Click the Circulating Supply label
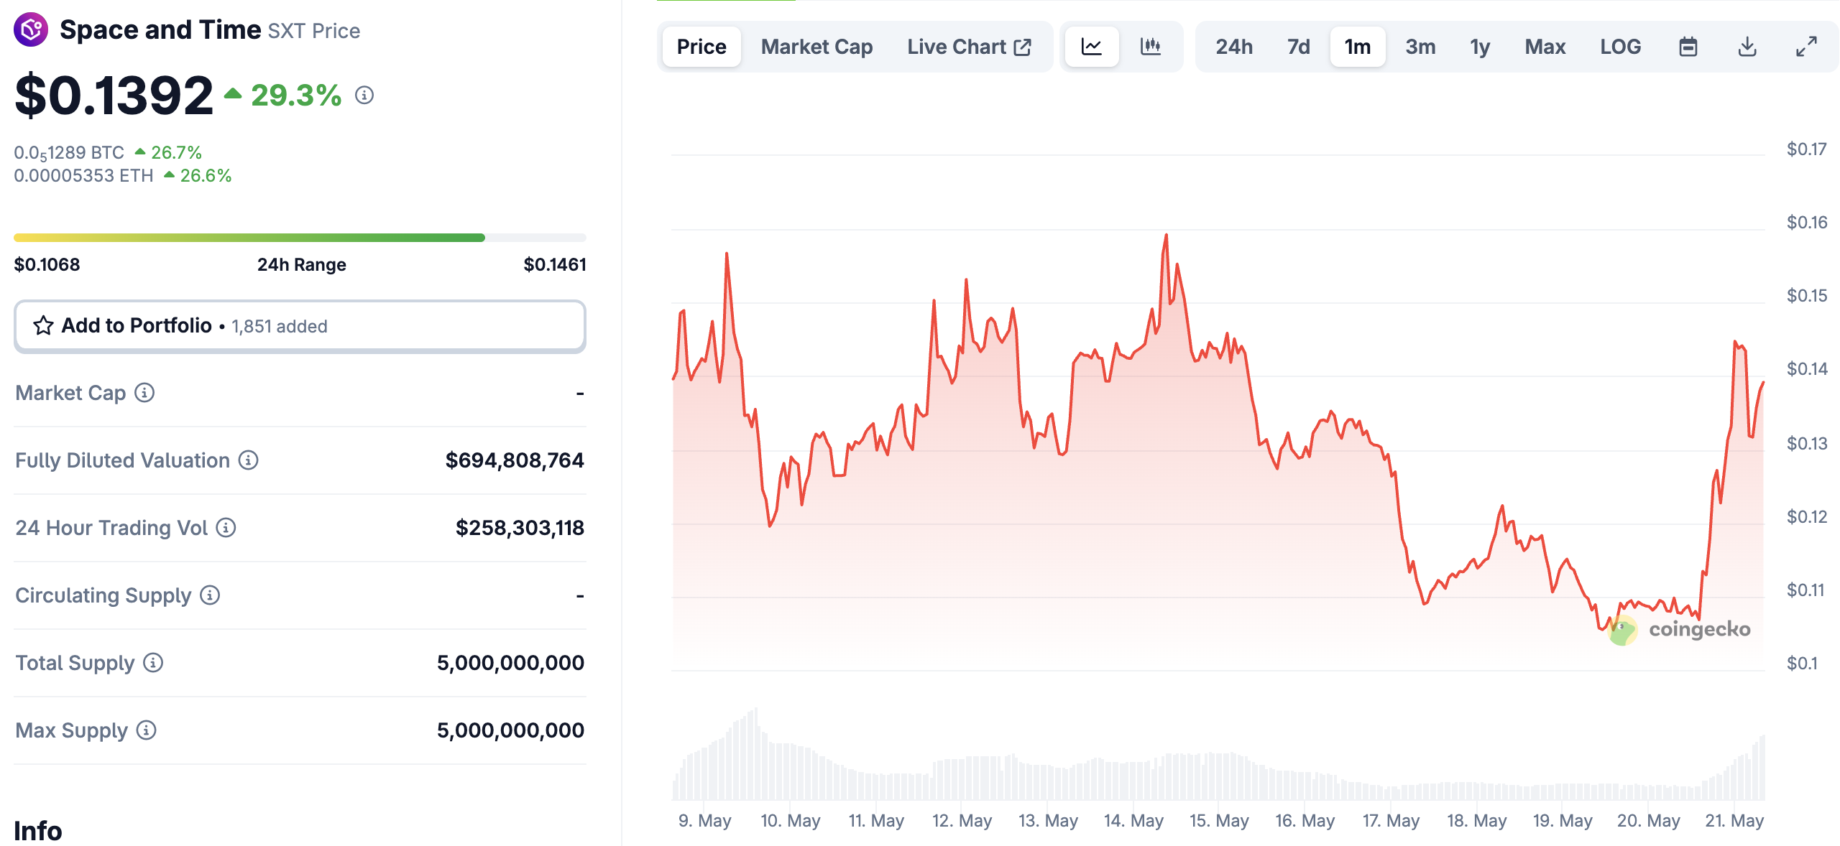Image resolution: width=1840 pixels, height=846 pixels. (103, 595)
